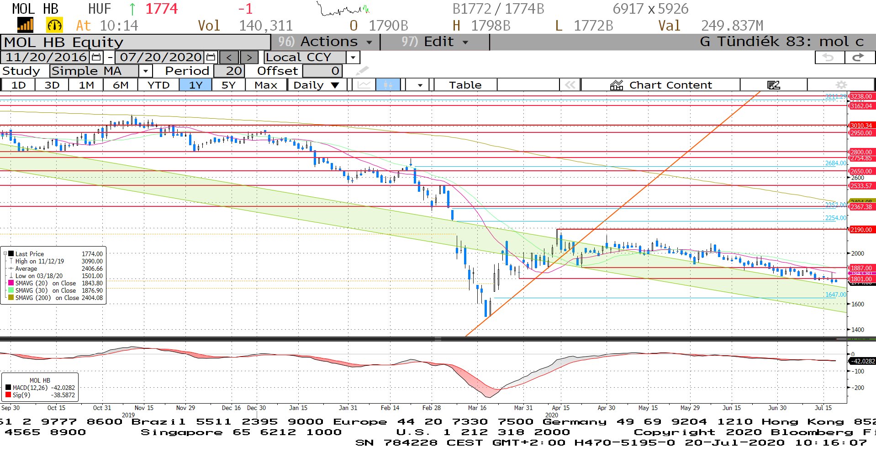This screenshot has width=876, height=468.
Task: Click the pencil edit study icon
Action: click(x=362, y=71)
